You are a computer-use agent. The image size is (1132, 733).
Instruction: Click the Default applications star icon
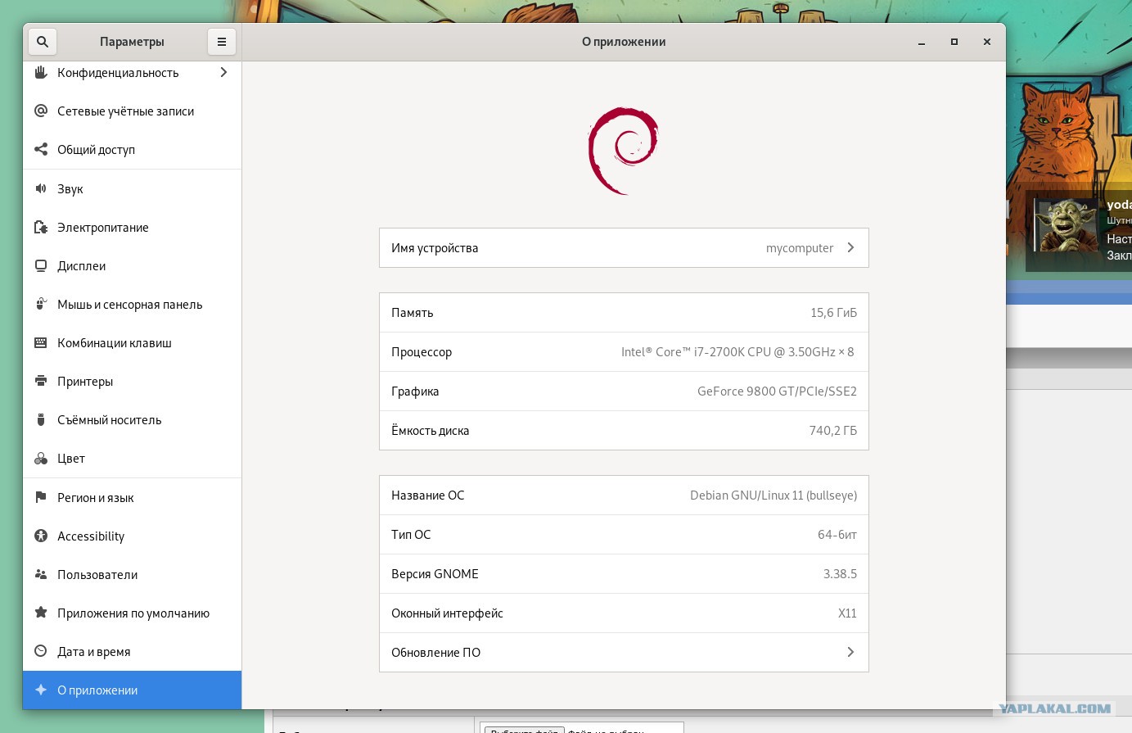tap(41, 613)
